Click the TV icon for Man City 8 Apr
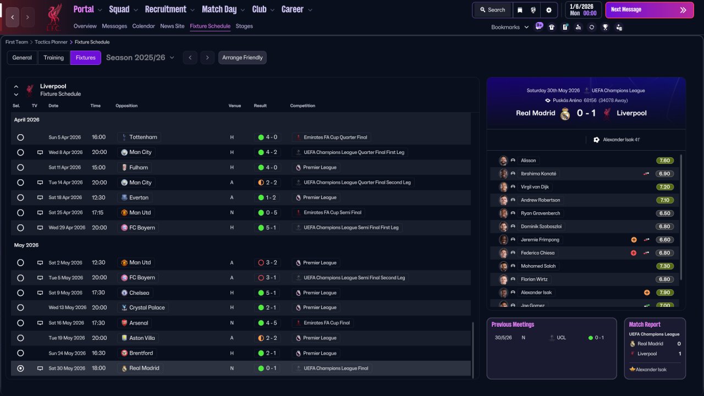 pyautogui.click(x=40, y=152)
